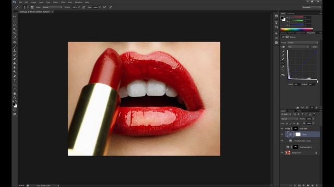Open the Image menu
The width and height of the screenshot is (334, 187).
click(x=33, y=2)
